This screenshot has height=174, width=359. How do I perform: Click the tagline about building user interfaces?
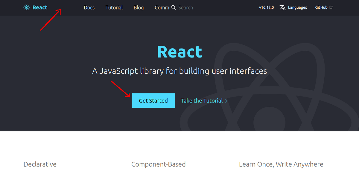point(180,71)
